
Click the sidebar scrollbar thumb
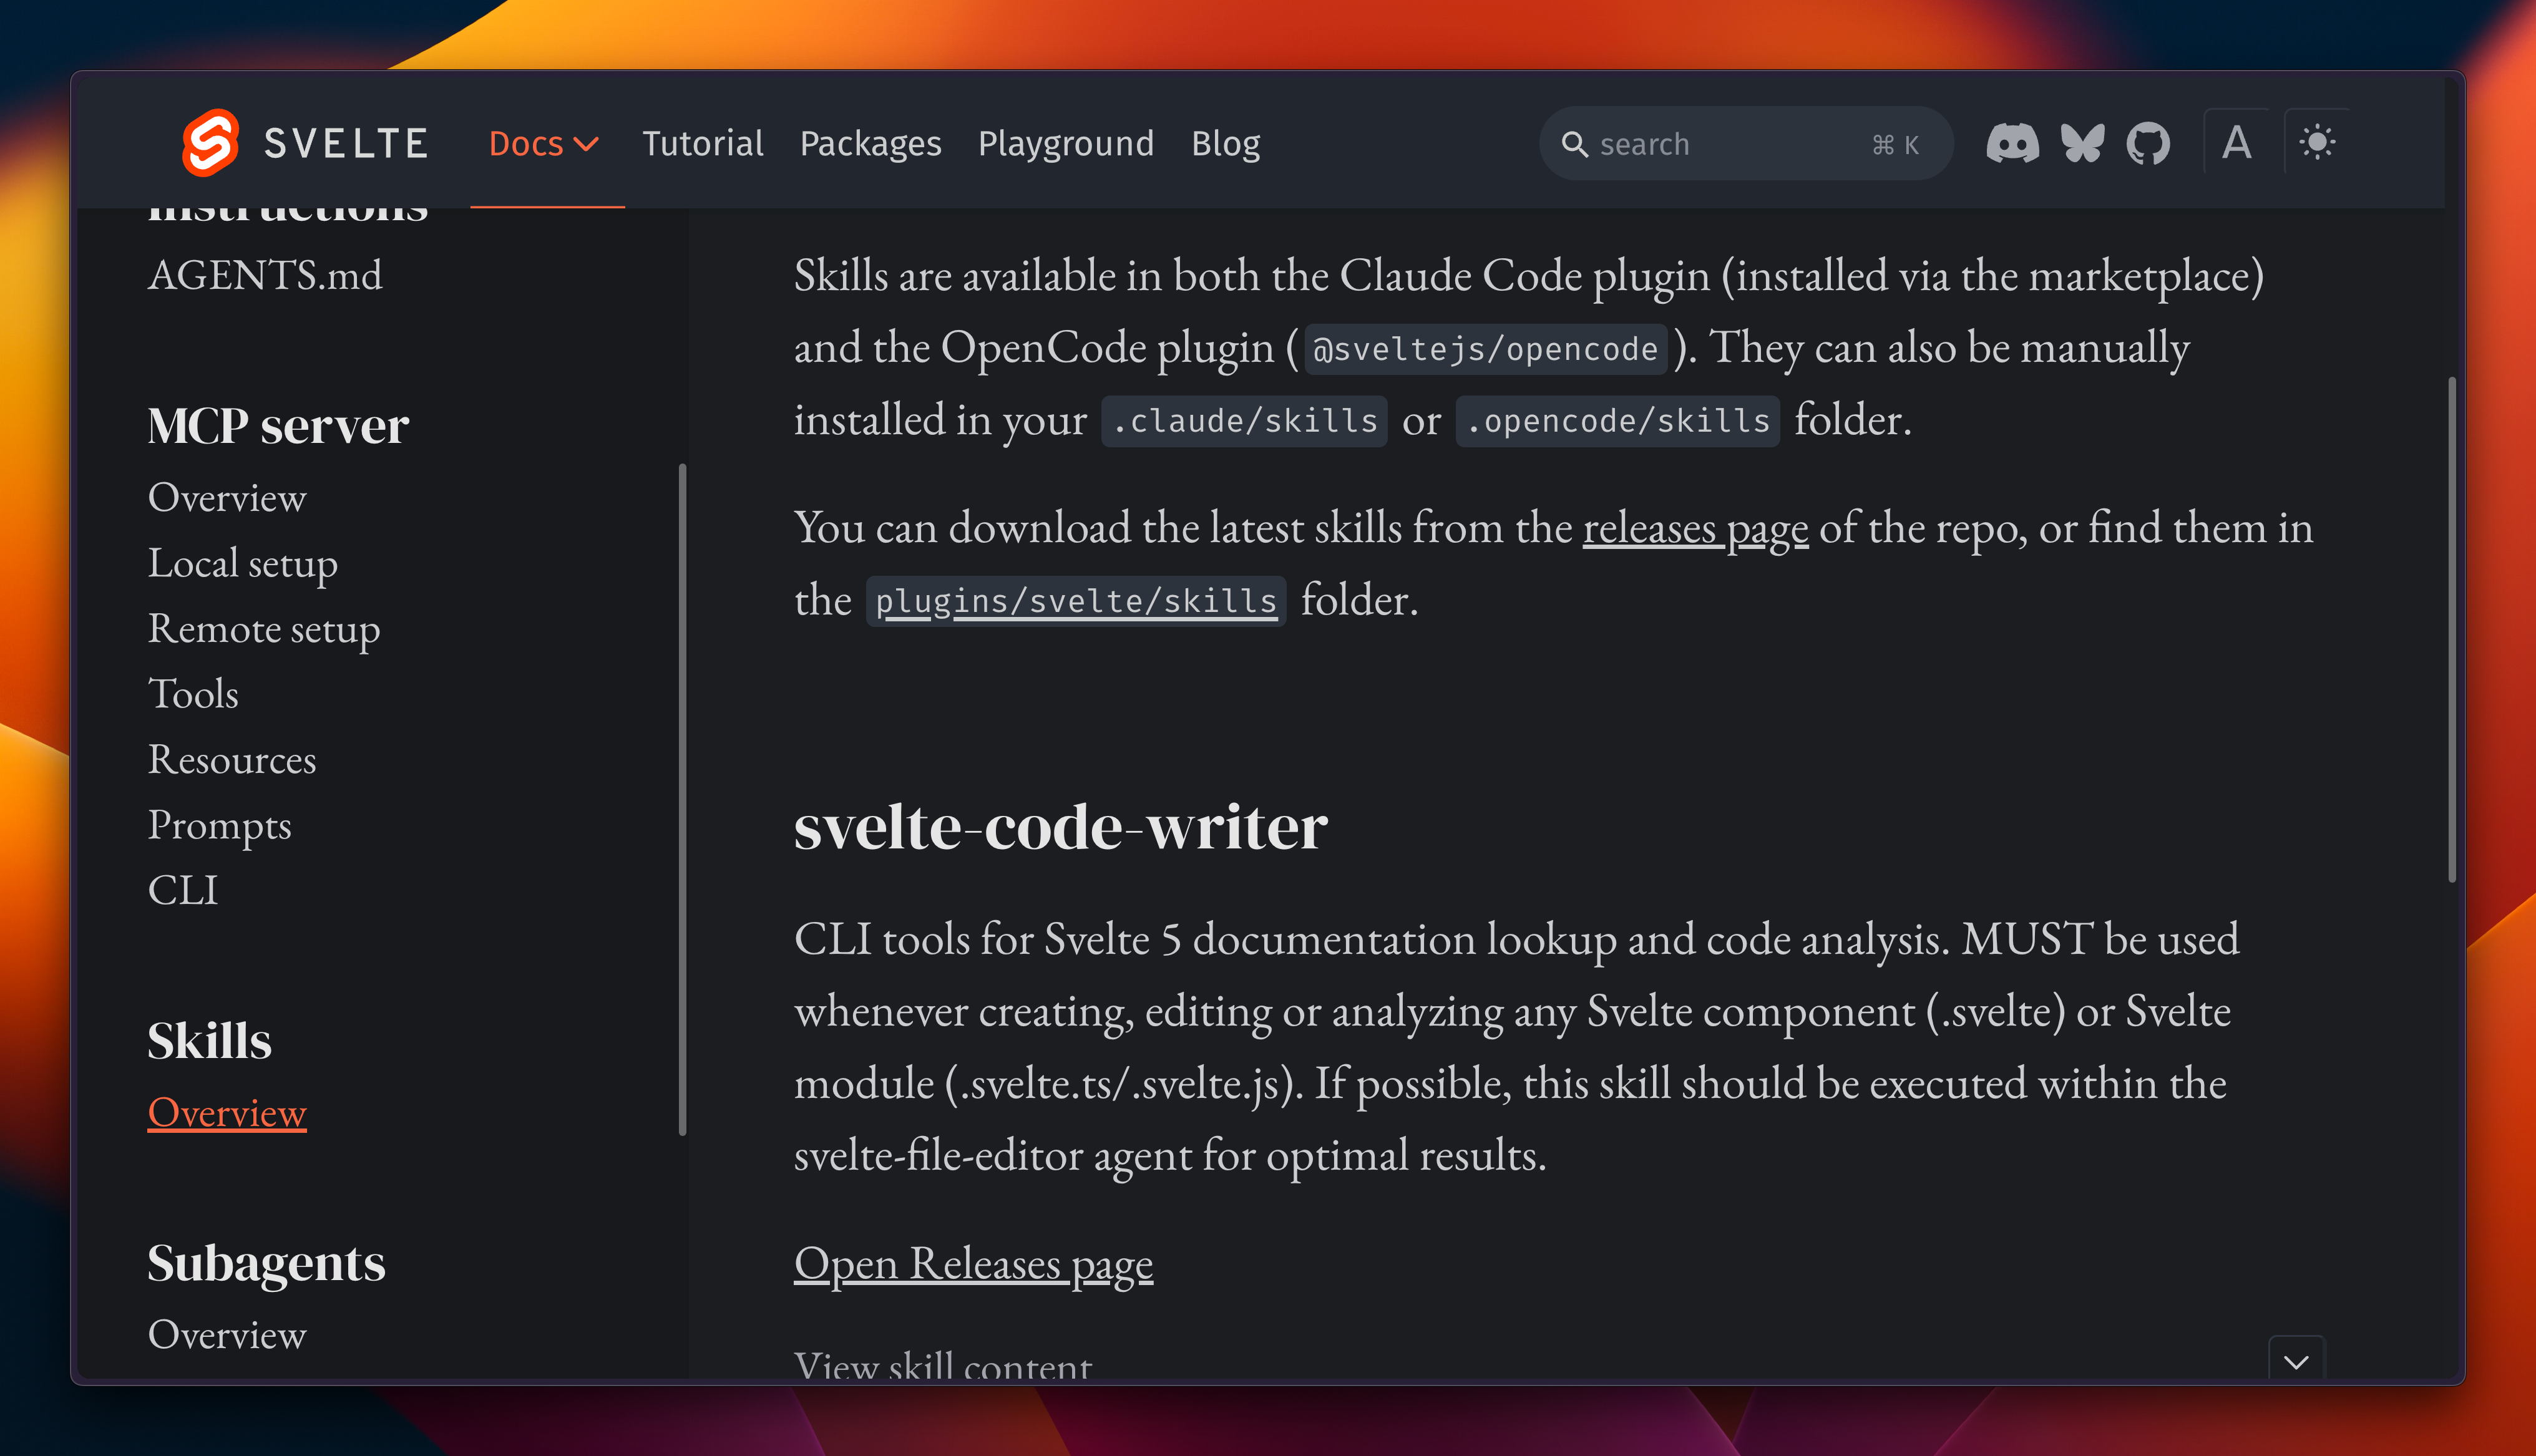(682, 799)
